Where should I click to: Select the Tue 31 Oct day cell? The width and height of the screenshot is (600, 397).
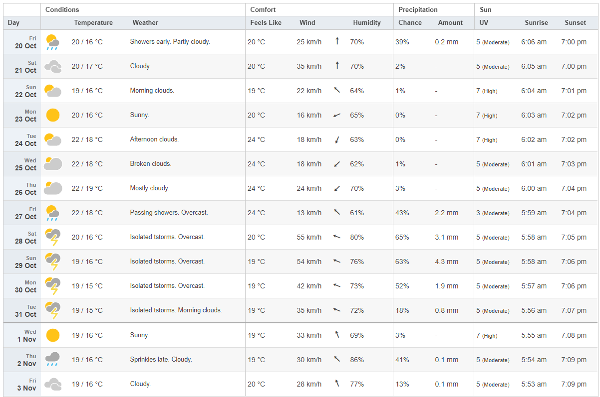[22, 310]
